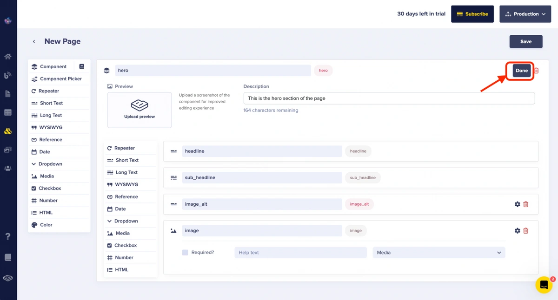Click the help question mark icon

point(8,236)
